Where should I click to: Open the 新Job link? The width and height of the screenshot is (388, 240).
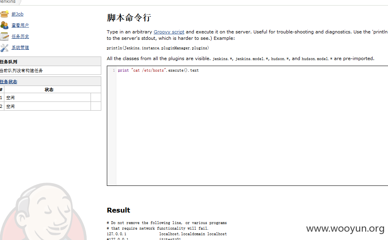17,14
